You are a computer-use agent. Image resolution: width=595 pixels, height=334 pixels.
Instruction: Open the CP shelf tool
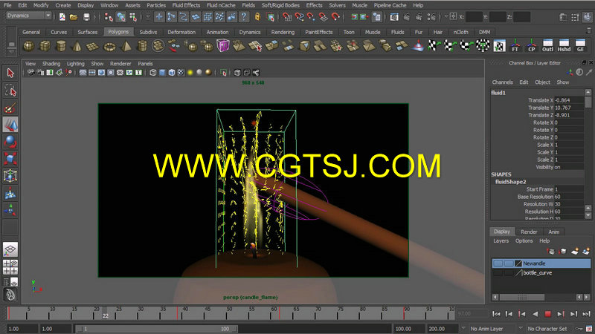(x=531, y=46)
